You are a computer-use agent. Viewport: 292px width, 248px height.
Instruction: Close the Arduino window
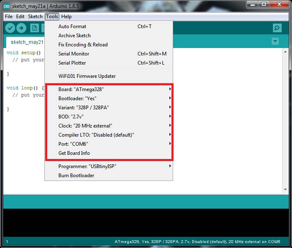pyautogui.click(x=279, y=5)
